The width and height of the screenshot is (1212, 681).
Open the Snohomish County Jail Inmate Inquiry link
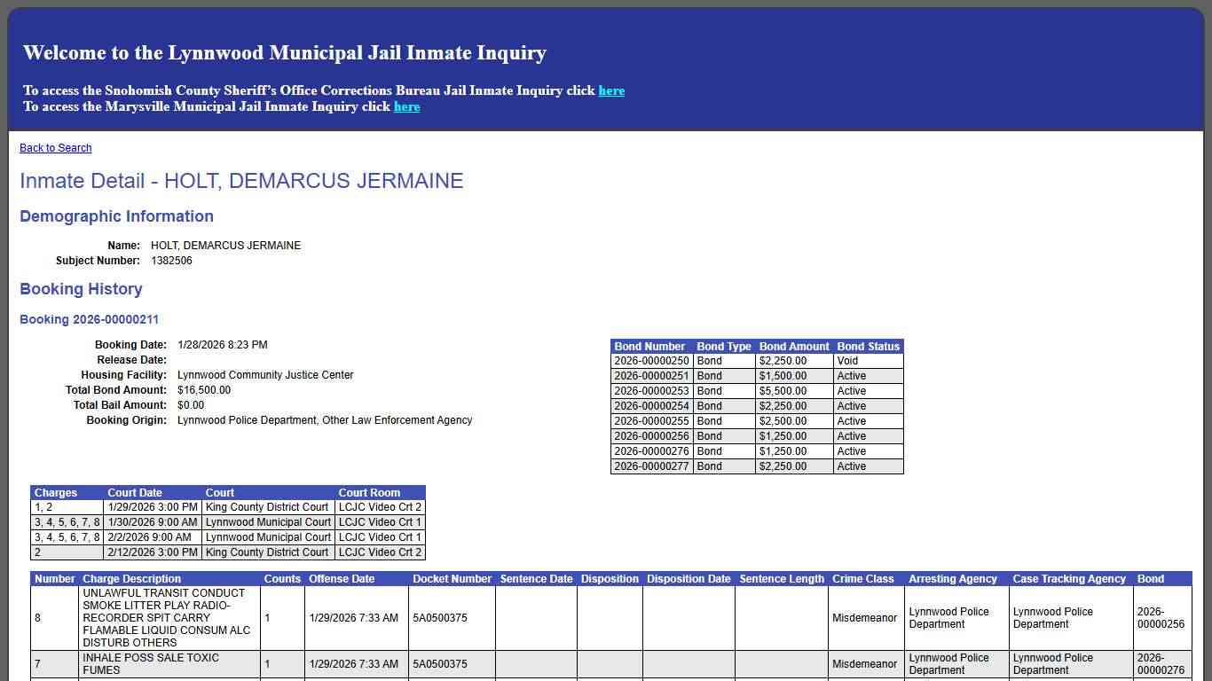point(611,90)
